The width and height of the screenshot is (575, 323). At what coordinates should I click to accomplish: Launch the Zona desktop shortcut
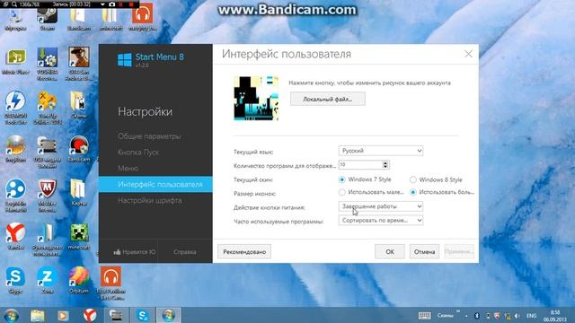(x=48, y=280)
